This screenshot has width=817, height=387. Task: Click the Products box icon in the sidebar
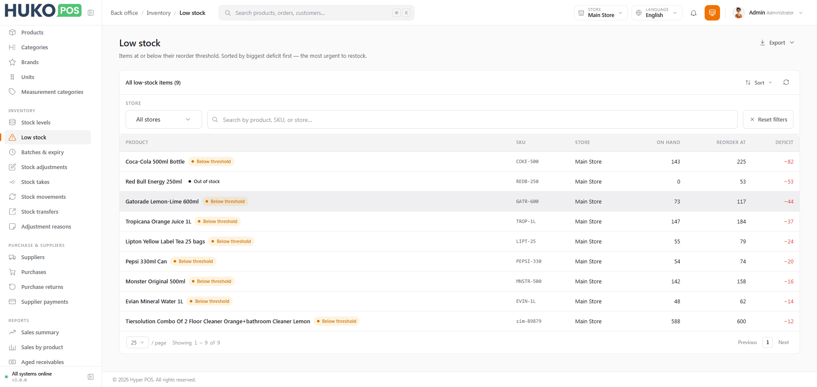click(x=12, y=32)
